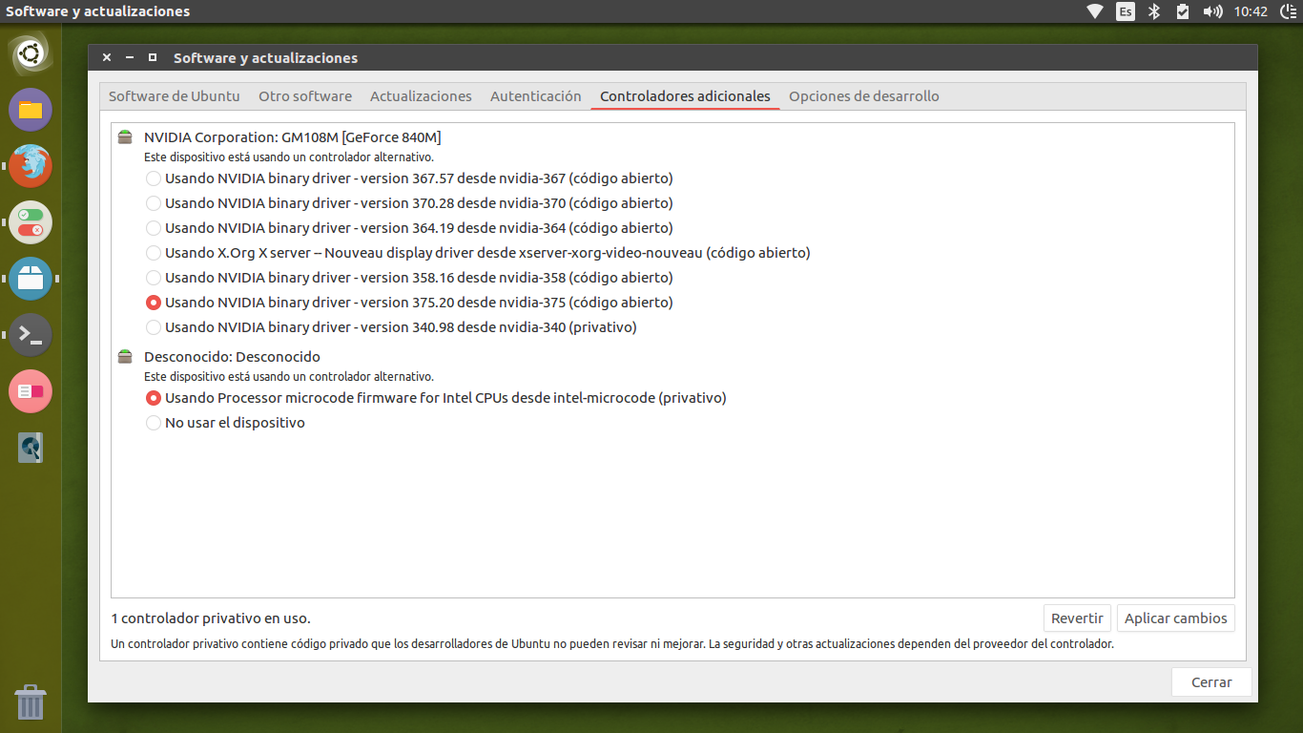Click the Wi-Fi indicator in the top panel
Image resolution: width=1303 pixels, height=733 pixels.
tap(1094, 11)
